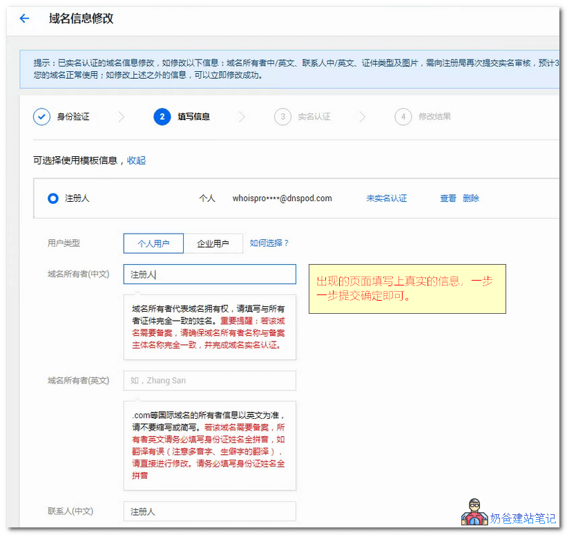Screen dimensions: 567x535
Task: Click the chevron between 实名认证 and 修改结果
Action: coord(363,117)
